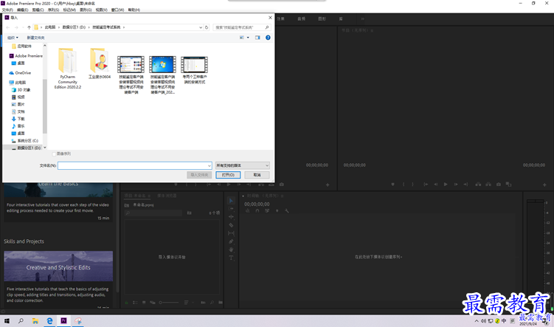
Task: Switch Project panel to Freeform View
Action: [x=153, y=302]
